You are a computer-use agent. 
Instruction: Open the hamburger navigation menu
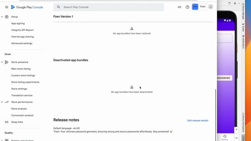7,7
